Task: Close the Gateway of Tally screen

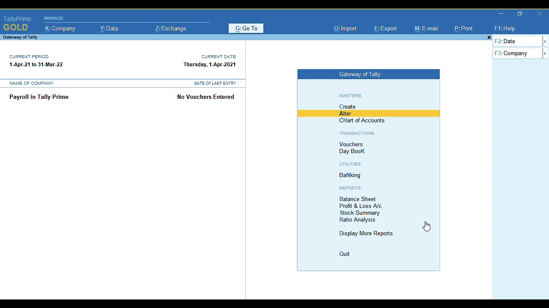Action: (489, 38)
